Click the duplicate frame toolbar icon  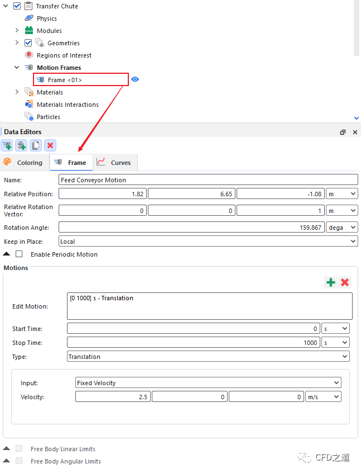tap(36, 146)
